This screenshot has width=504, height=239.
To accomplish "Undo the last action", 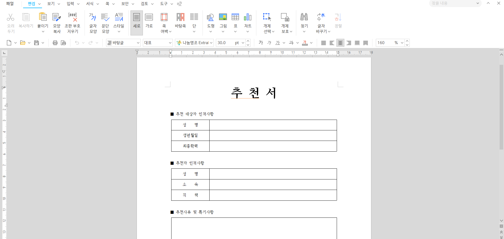I will tap(77, 43).
